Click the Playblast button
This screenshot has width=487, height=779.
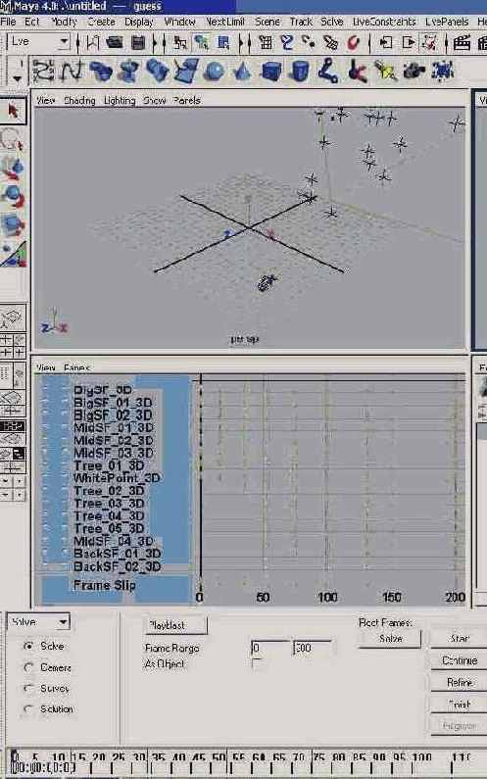(x=176, y=625)
